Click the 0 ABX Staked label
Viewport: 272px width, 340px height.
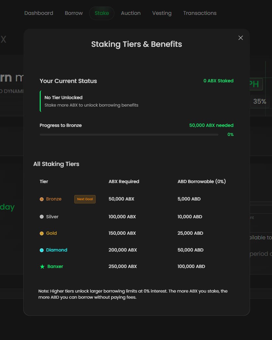pos(218,81)
